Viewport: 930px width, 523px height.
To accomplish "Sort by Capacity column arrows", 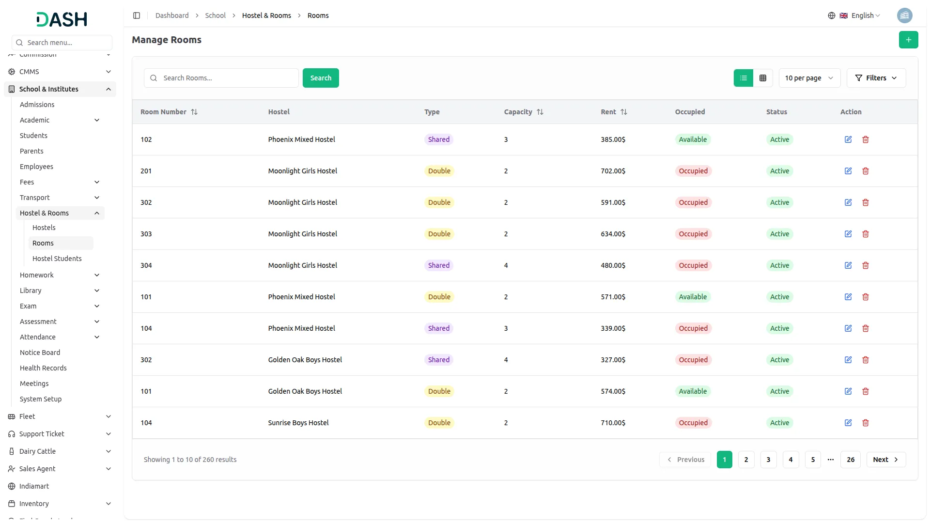I will (x=540, y=112).
